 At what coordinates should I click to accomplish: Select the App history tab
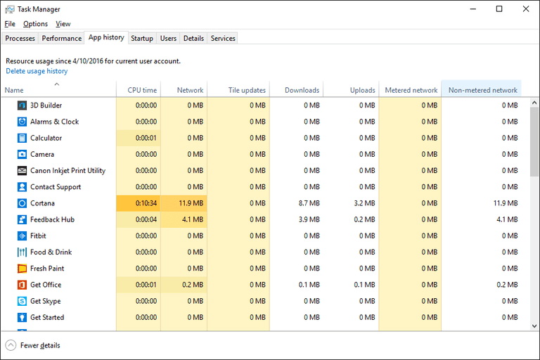pyautogui.click(x=106, y=37)
